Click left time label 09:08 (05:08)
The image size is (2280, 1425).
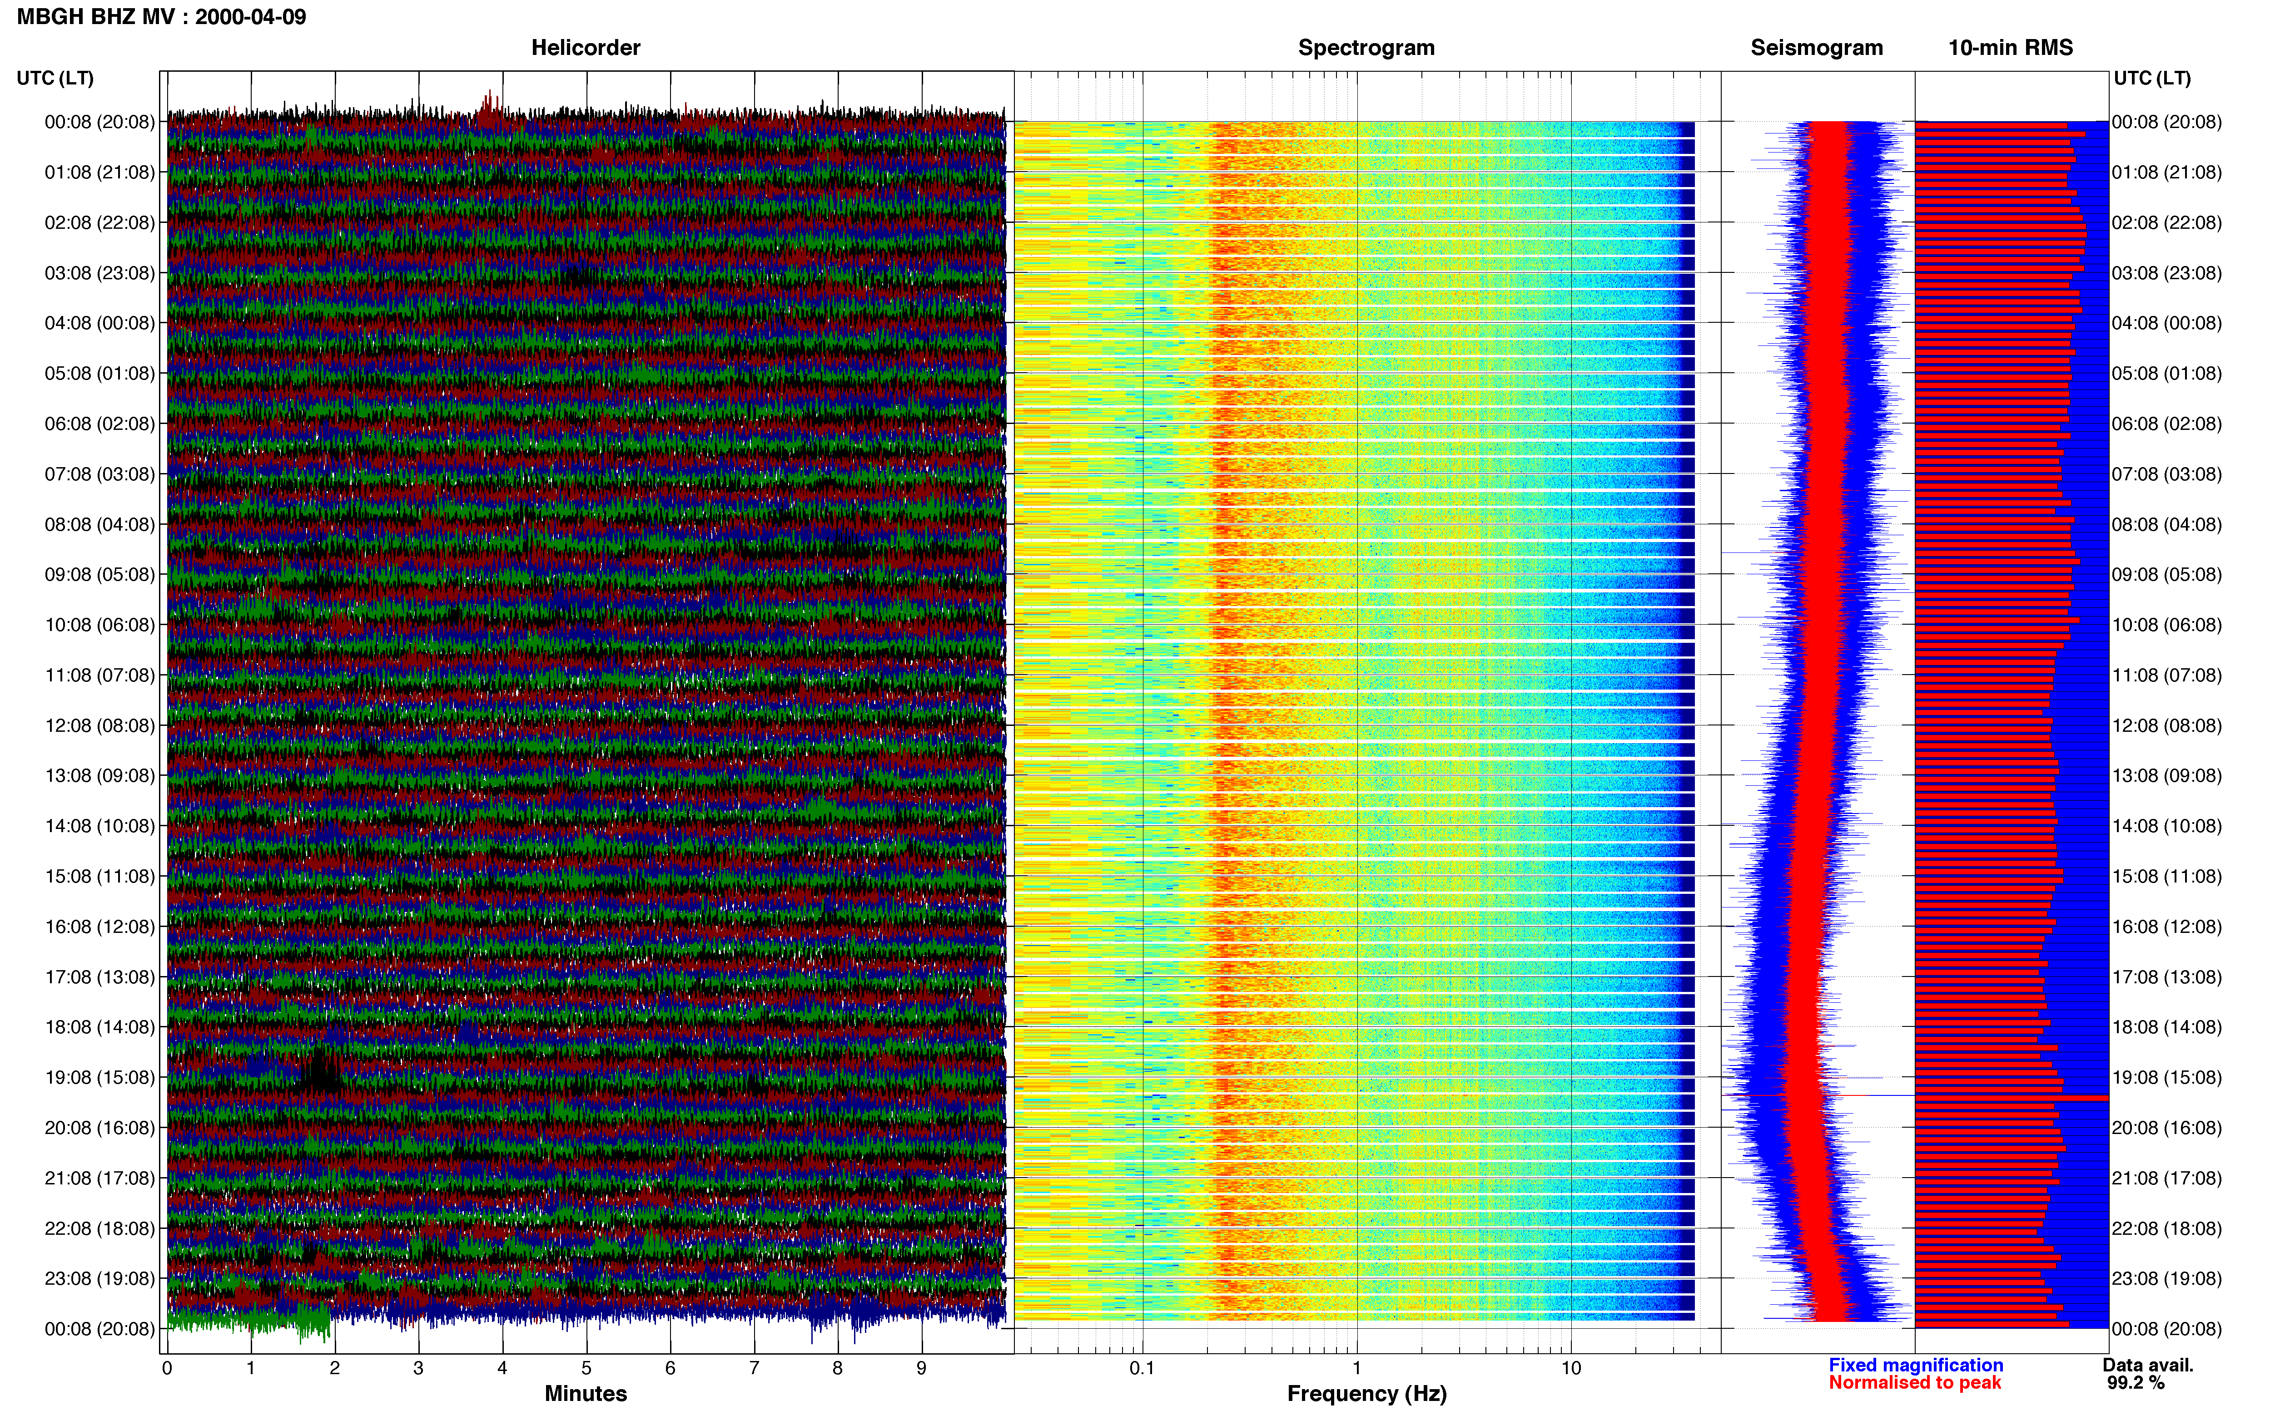click(x=99, y=575)
